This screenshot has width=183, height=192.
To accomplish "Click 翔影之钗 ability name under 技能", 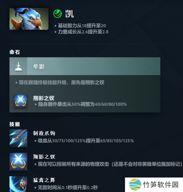I will (44, 157).
